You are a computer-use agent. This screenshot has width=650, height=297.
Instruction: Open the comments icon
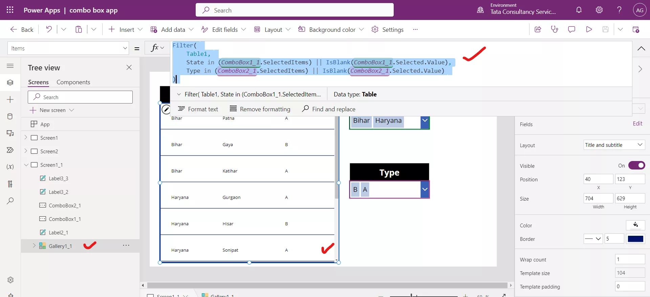point(571,29)
